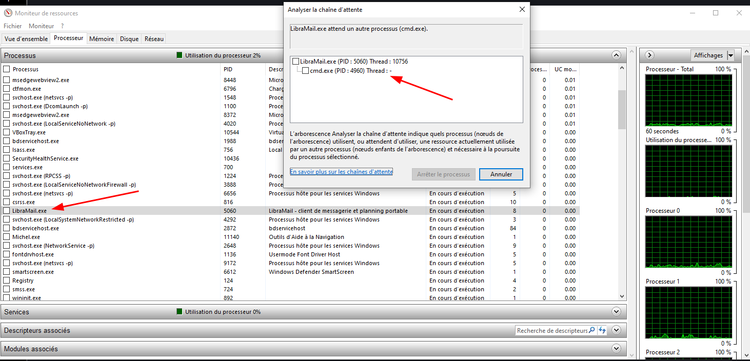Select the Processeur tab
750x361 pixels.
(68, 38)
